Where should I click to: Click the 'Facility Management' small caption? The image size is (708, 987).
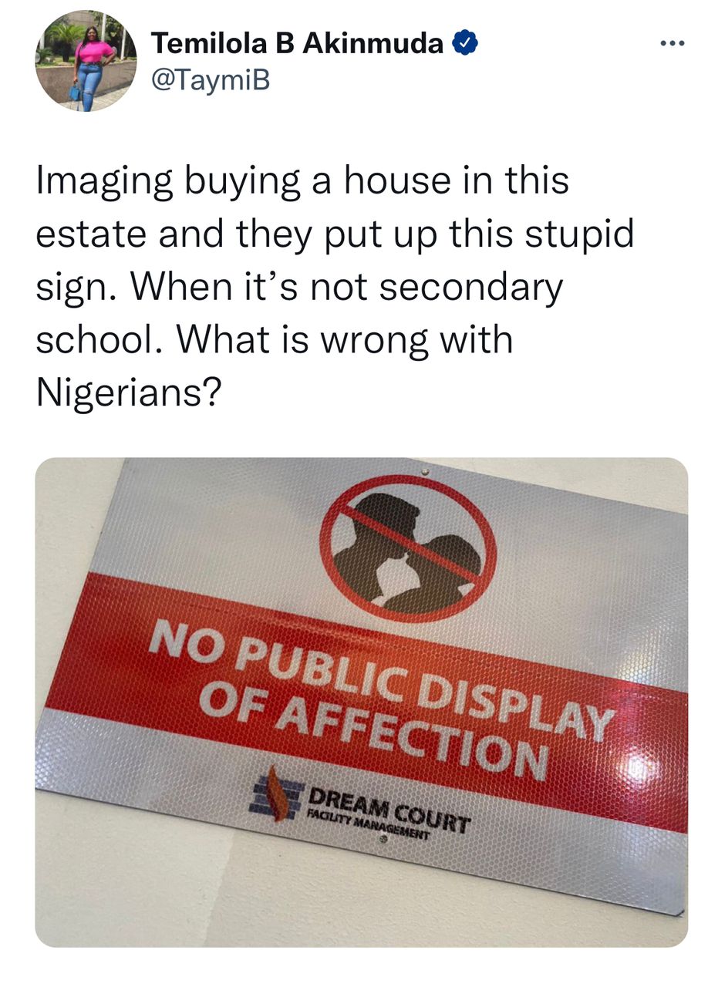369,823
